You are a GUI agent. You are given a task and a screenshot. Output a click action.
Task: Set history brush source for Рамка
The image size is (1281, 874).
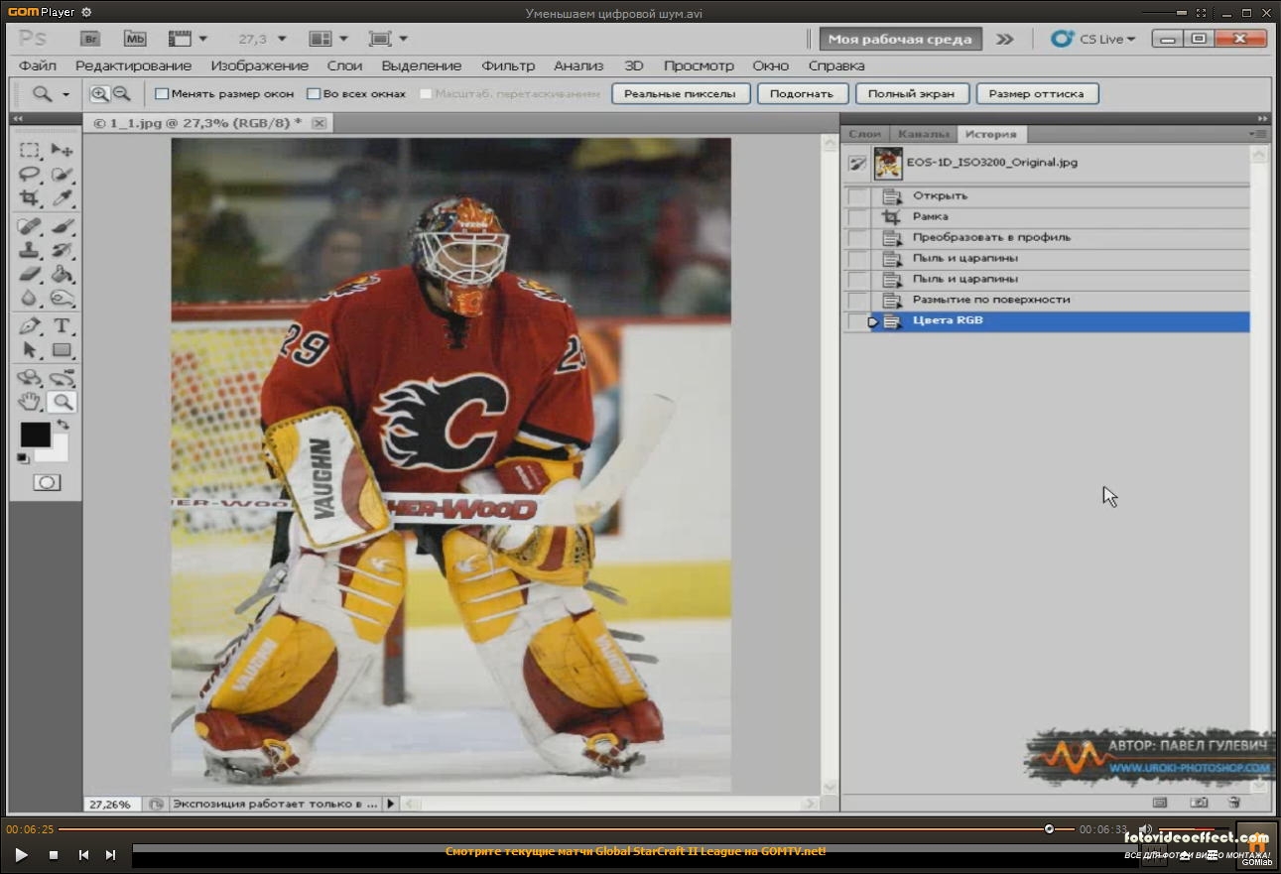(857, 217)
